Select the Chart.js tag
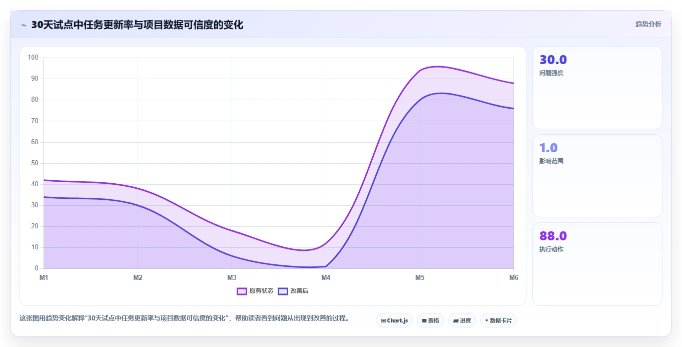Image resolution: width=682 pixels, height=347 pixels. 394,320
